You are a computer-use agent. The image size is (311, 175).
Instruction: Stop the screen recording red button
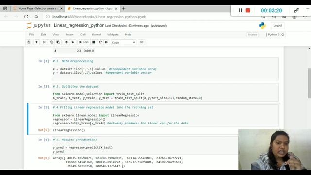(248, 10)
